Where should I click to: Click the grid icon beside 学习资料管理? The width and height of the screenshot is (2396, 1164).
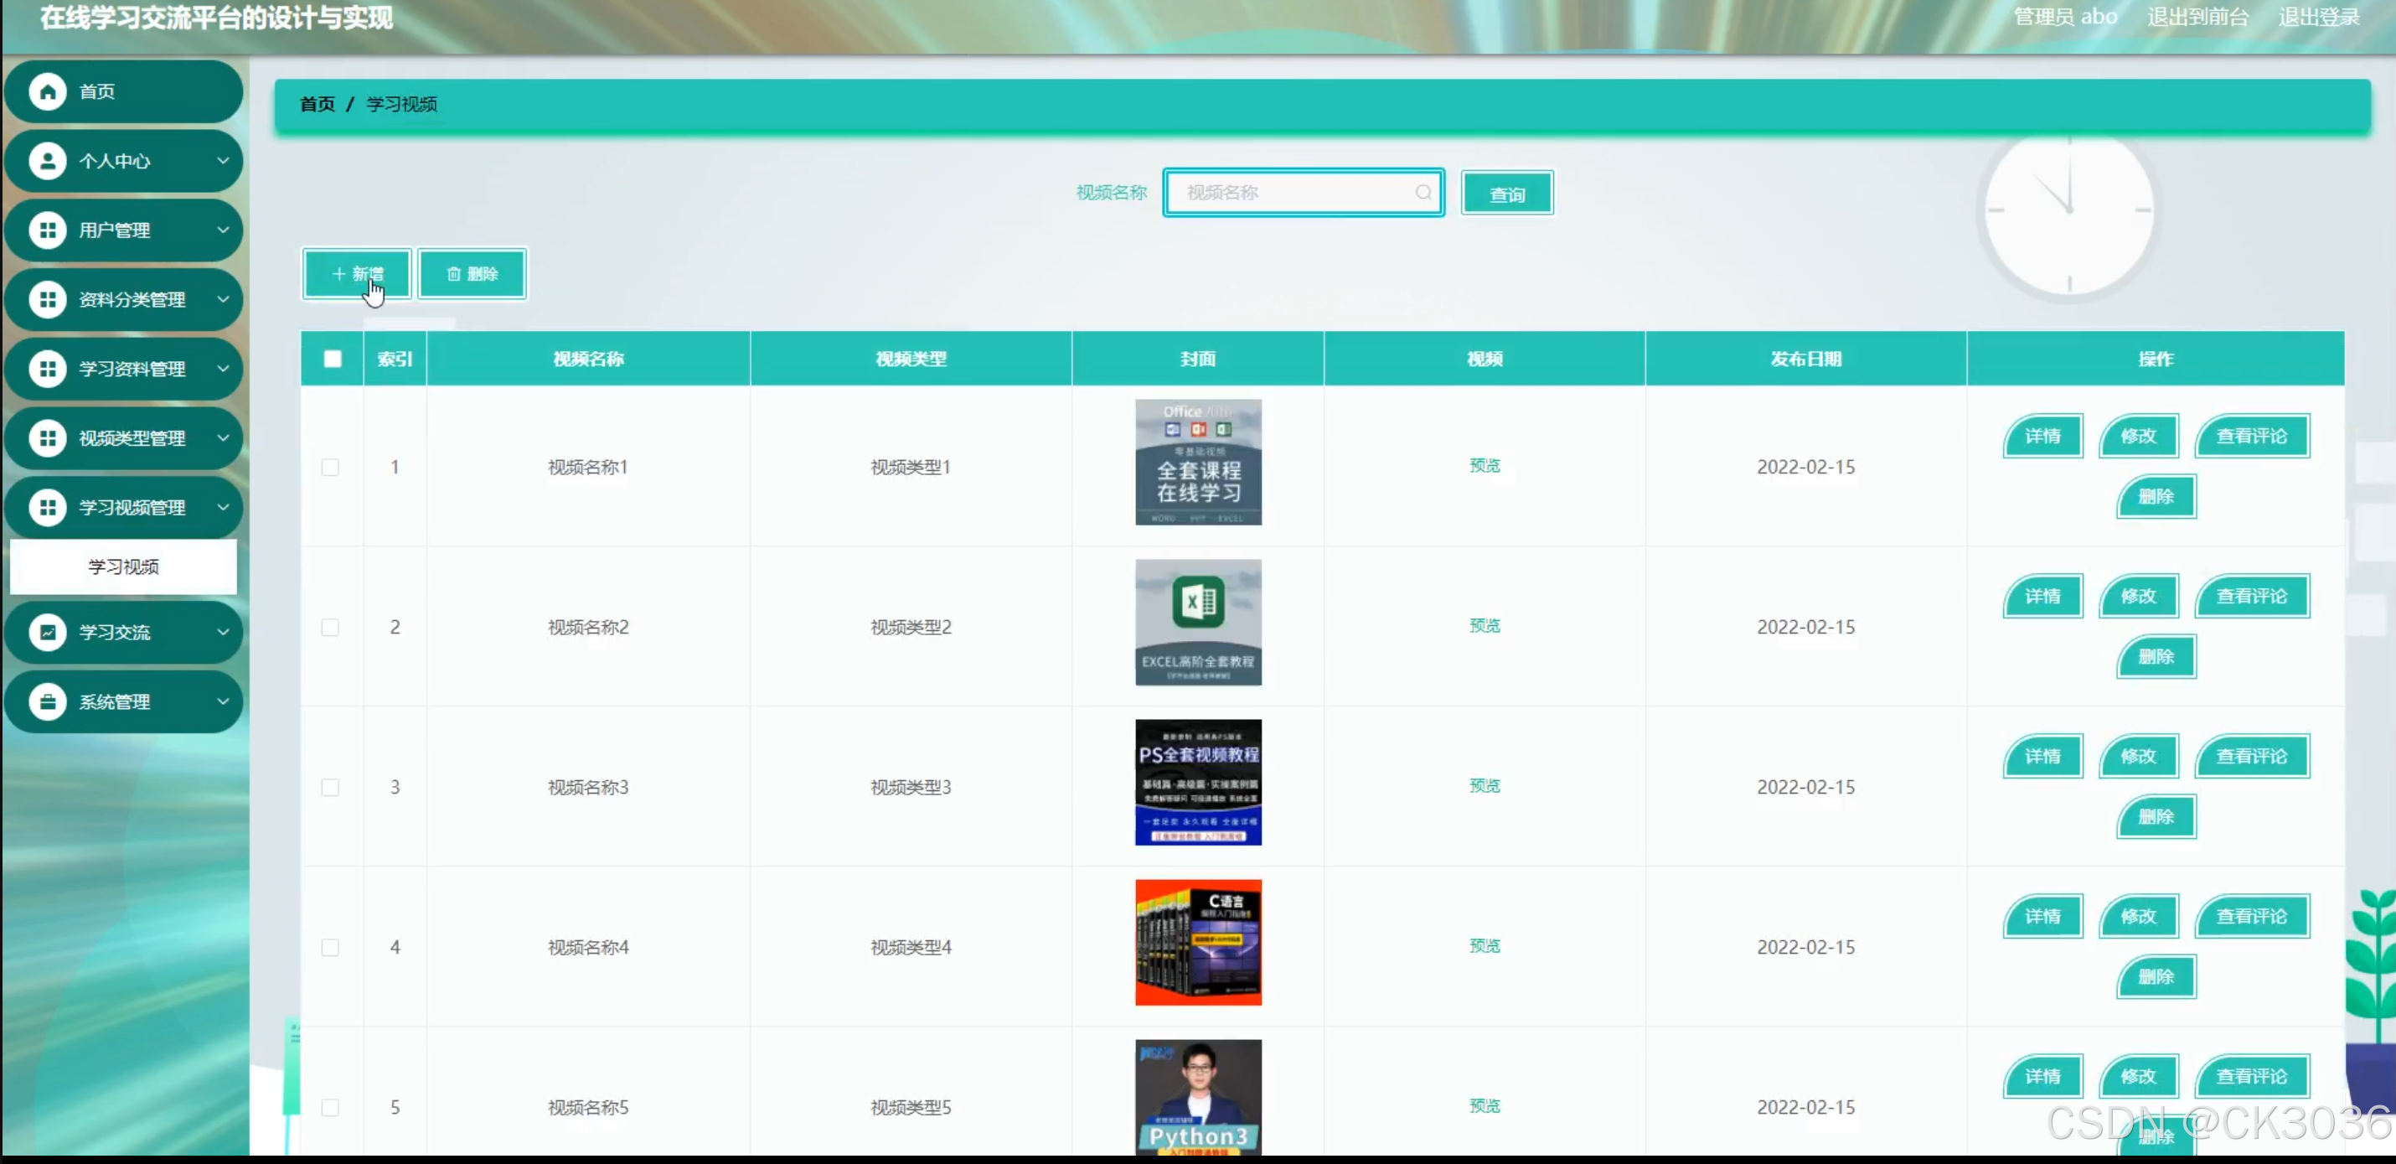(x=48, y=369)
